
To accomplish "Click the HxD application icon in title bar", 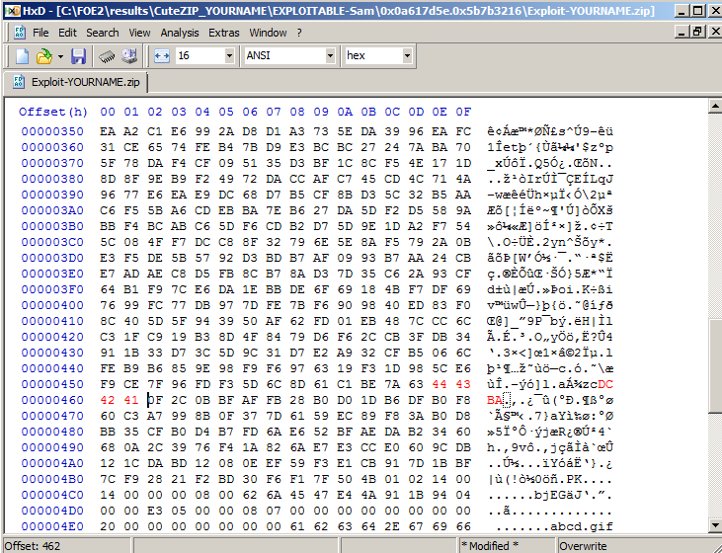I will point(14,10).
